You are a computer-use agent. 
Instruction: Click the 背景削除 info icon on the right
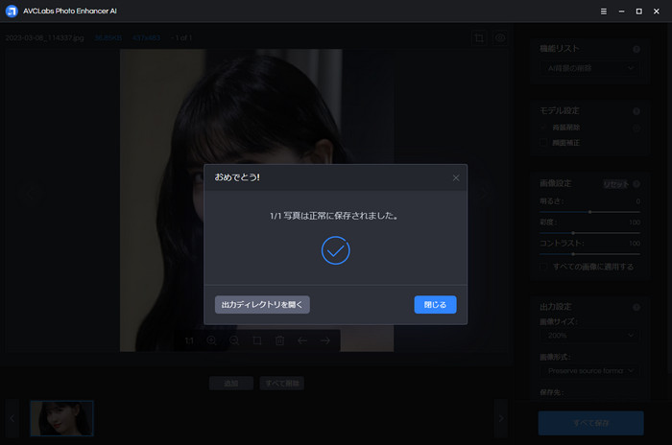point(636,129)
